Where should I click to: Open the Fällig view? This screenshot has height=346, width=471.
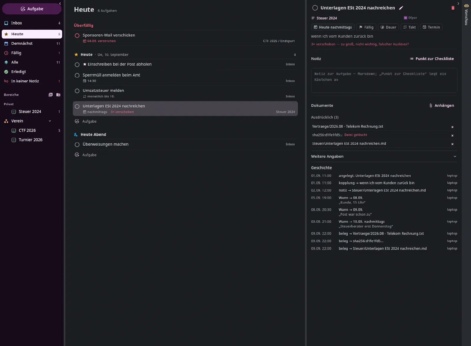pyautogui.click(x=32, y=53)
